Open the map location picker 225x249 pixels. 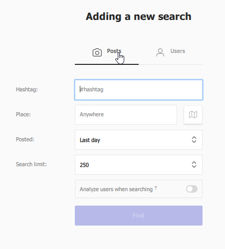193,115
